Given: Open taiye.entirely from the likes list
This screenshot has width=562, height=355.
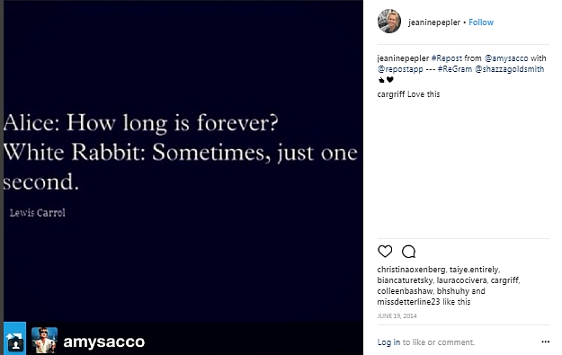Looking at the screenshot, I should tap(474, 270).
